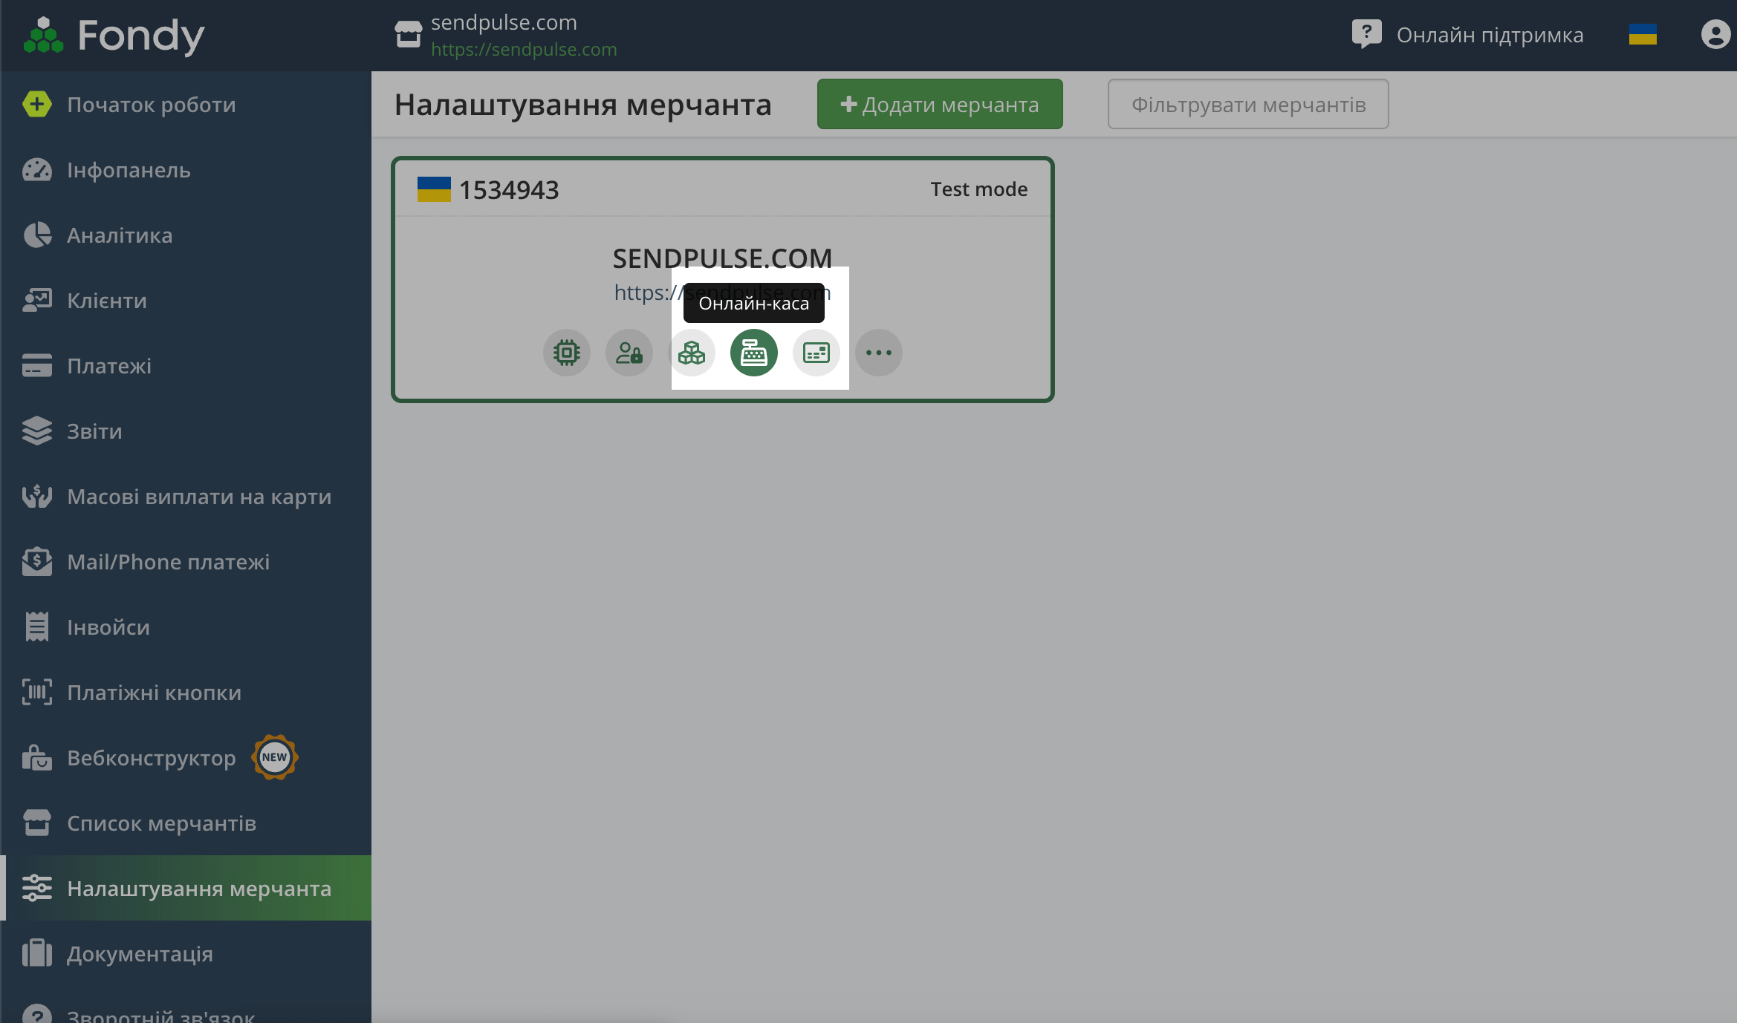
Task: Open the Web constructor NEW item
Action: 152,758
